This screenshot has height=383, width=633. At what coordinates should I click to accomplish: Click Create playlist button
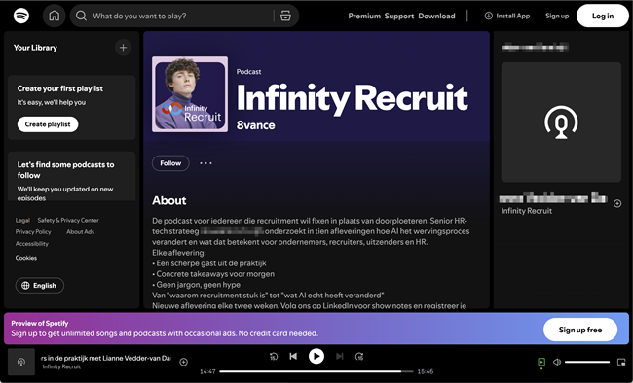click(x=48, y=124)
